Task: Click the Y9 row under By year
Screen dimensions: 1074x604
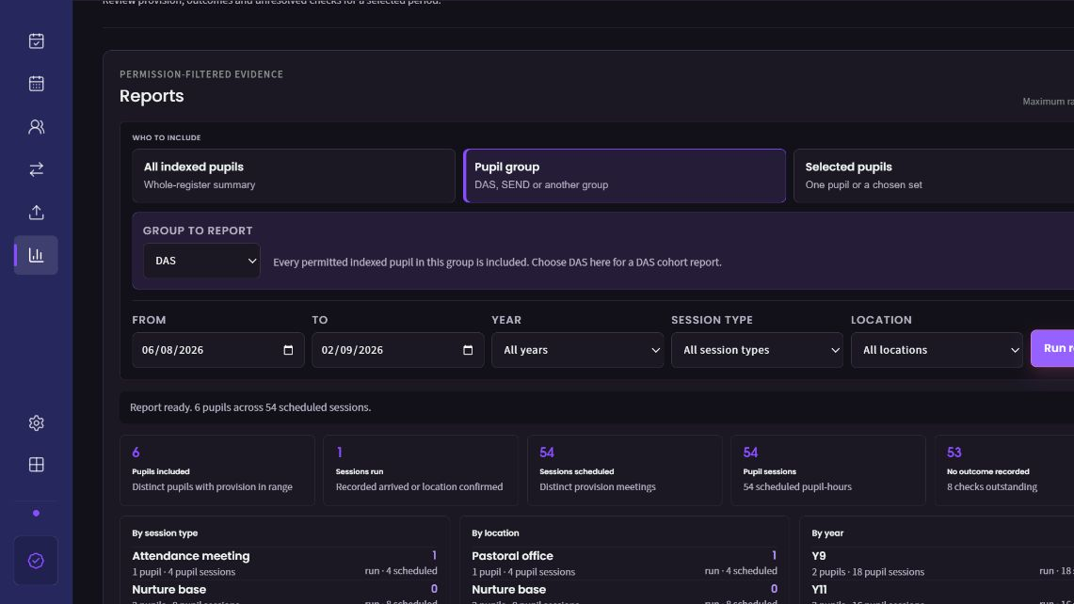Action: pos(942,563)
